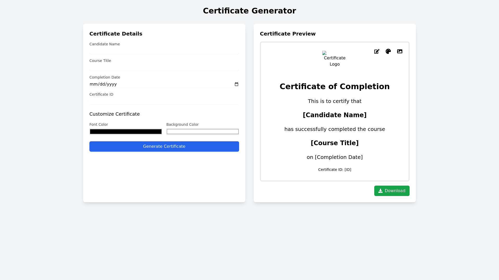Click the Certificate of Completion heading
Screen dimensions: 499x280
[334, 87]
